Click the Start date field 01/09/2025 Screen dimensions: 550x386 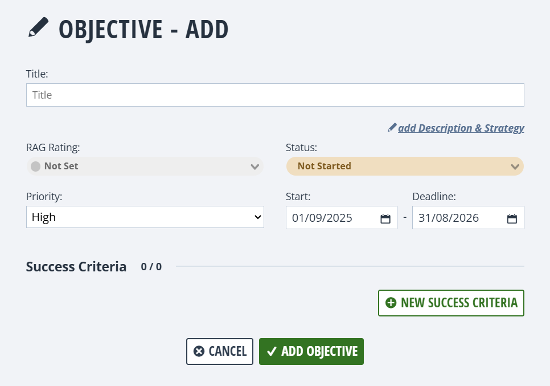342,218
